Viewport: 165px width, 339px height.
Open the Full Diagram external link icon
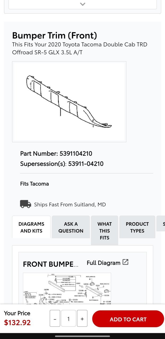coord(125,262)
